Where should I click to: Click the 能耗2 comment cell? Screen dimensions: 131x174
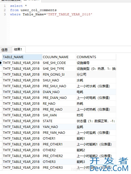96,150
